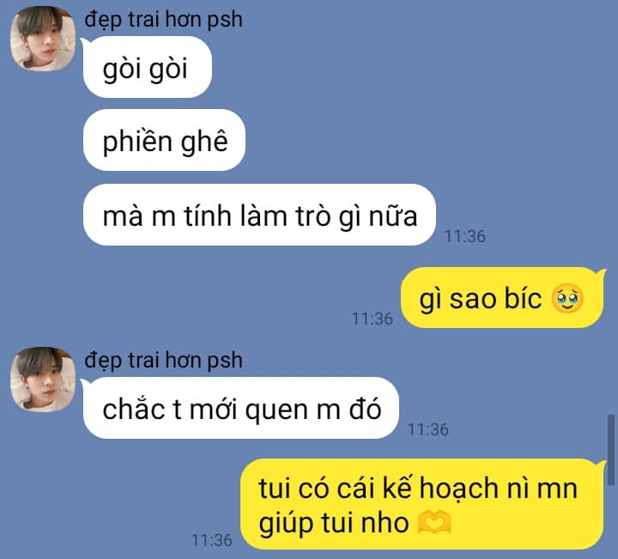Click the 11:36 timestamp beside 'làm trò gì nữa'
The width and height of the screenshot is (618, 559).
click(x=465, y=236)
